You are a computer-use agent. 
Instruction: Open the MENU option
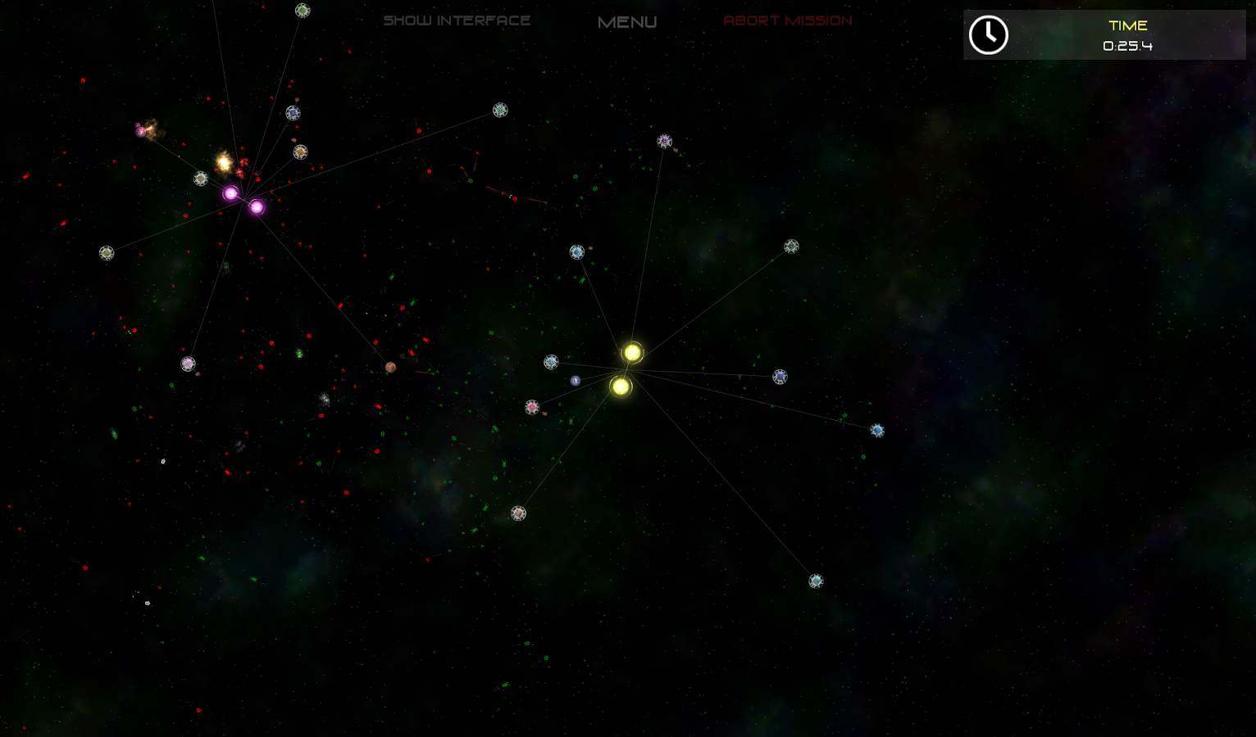(627, 22)
